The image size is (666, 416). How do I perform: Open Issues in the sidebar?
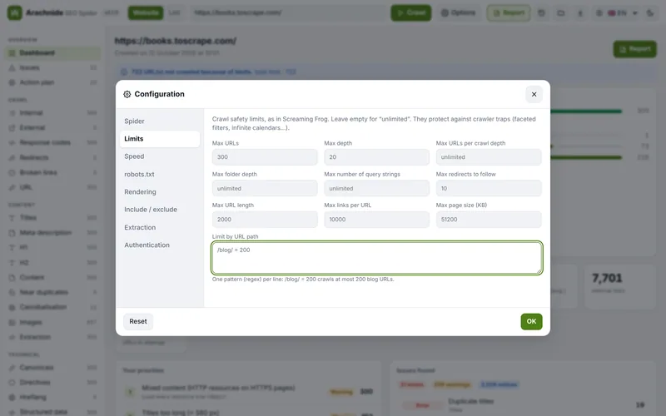53,67
